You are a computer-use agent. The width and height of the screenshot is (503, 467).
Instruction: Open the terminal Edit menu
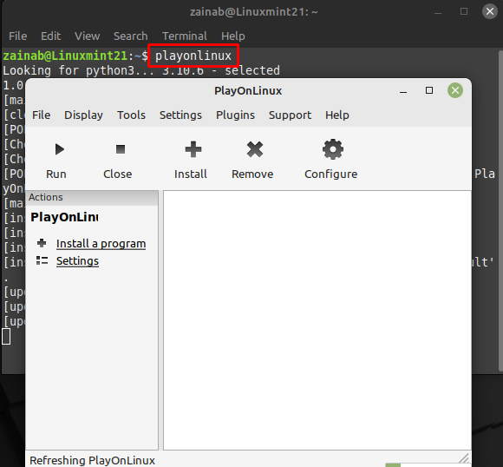pyautogui.click(x=50, y=36)
